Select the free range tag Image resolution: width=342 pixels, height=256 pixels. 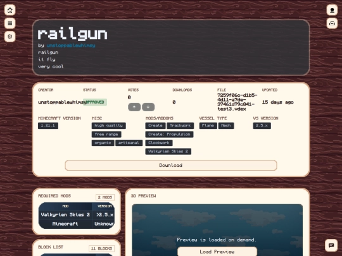click(106, 134)
